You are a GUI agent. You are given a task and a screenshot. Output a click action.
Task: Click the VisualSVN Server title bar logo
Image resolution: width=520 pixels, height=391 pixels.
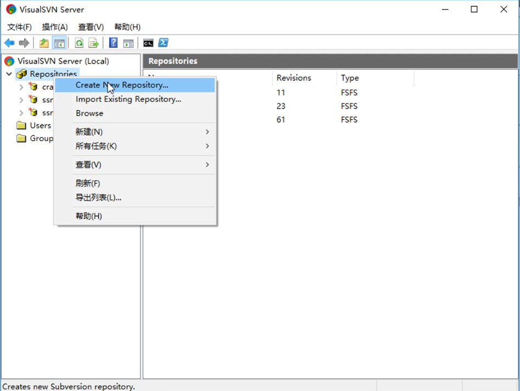click(x=11, y=9)
